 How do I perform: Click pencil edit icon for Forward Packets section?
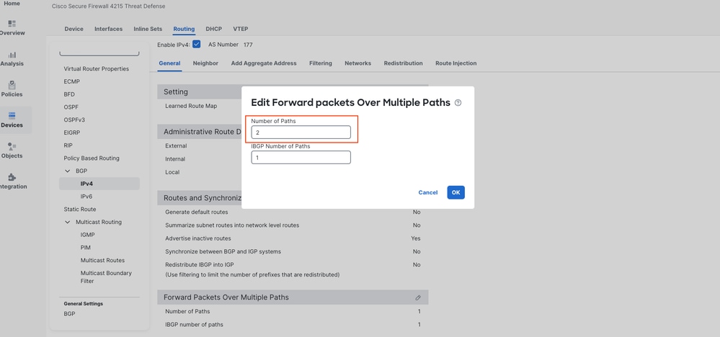(x=418, y=297)
